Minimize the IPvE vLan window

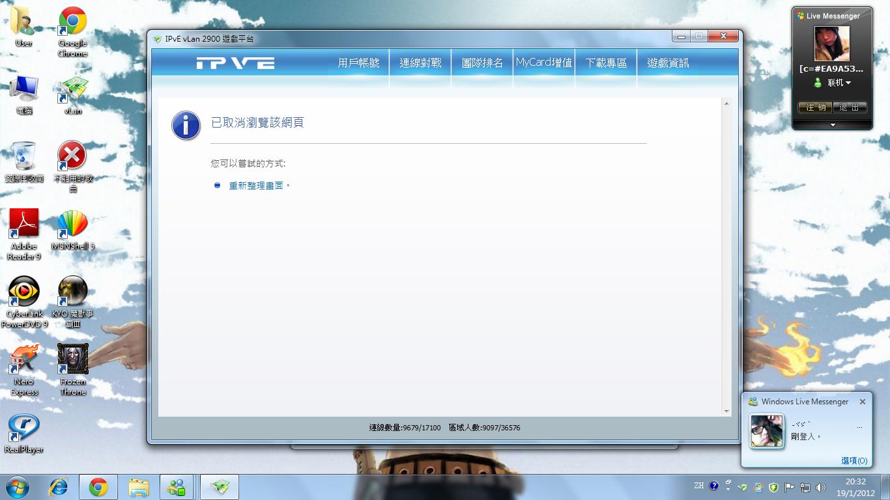click(x=682, y=36)
